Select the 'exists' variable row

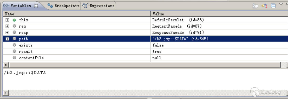point(145,45)
